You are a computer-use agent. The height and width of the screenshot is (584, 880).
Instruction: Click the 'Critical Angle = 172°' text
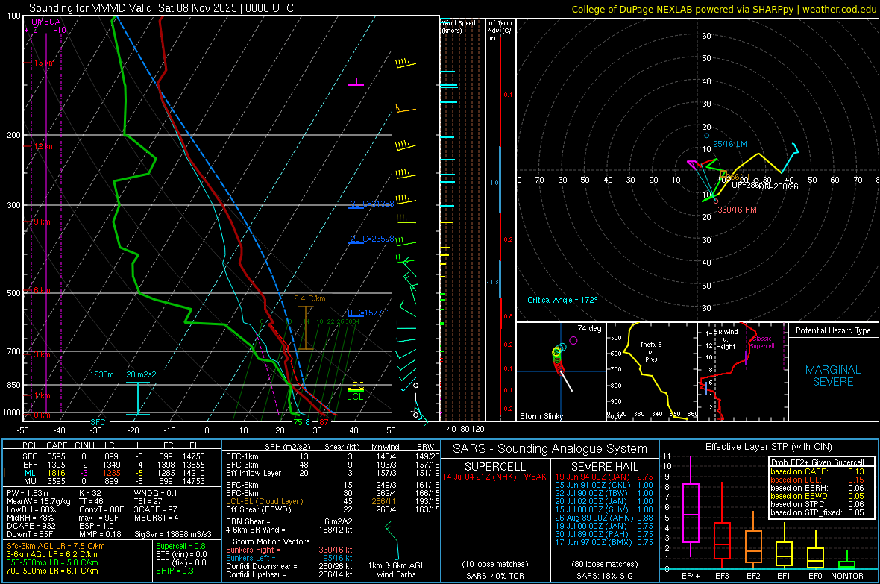click(562, 300)
